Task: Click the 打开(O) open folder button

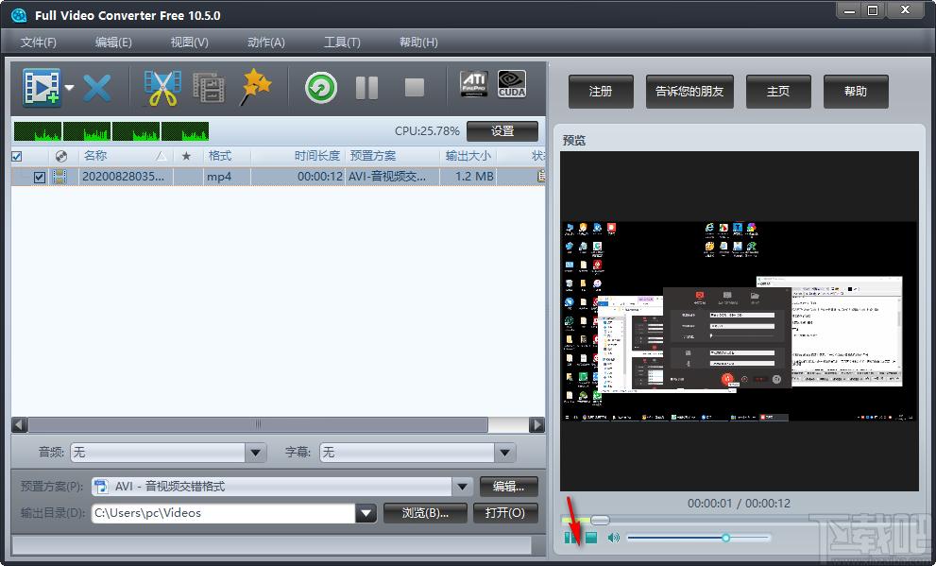Action: 505,513
